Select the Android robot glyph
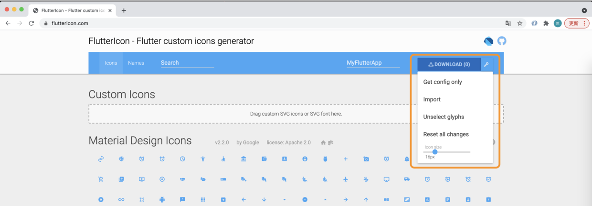This screenshot has width=592, height=206. 162,199
